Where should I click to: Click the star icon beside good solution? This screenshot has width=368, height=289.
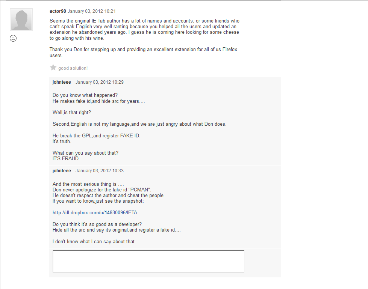coord(53,68)
